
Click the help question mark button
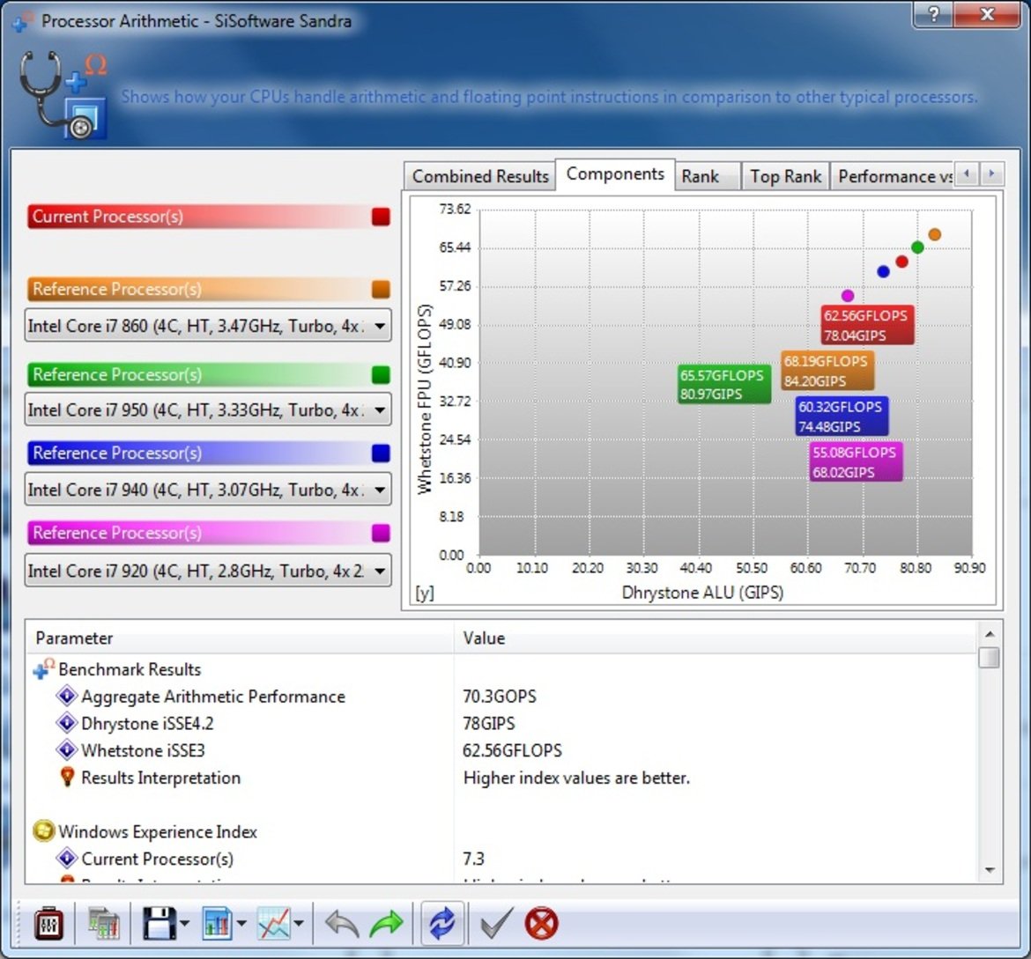click(934, 13)
